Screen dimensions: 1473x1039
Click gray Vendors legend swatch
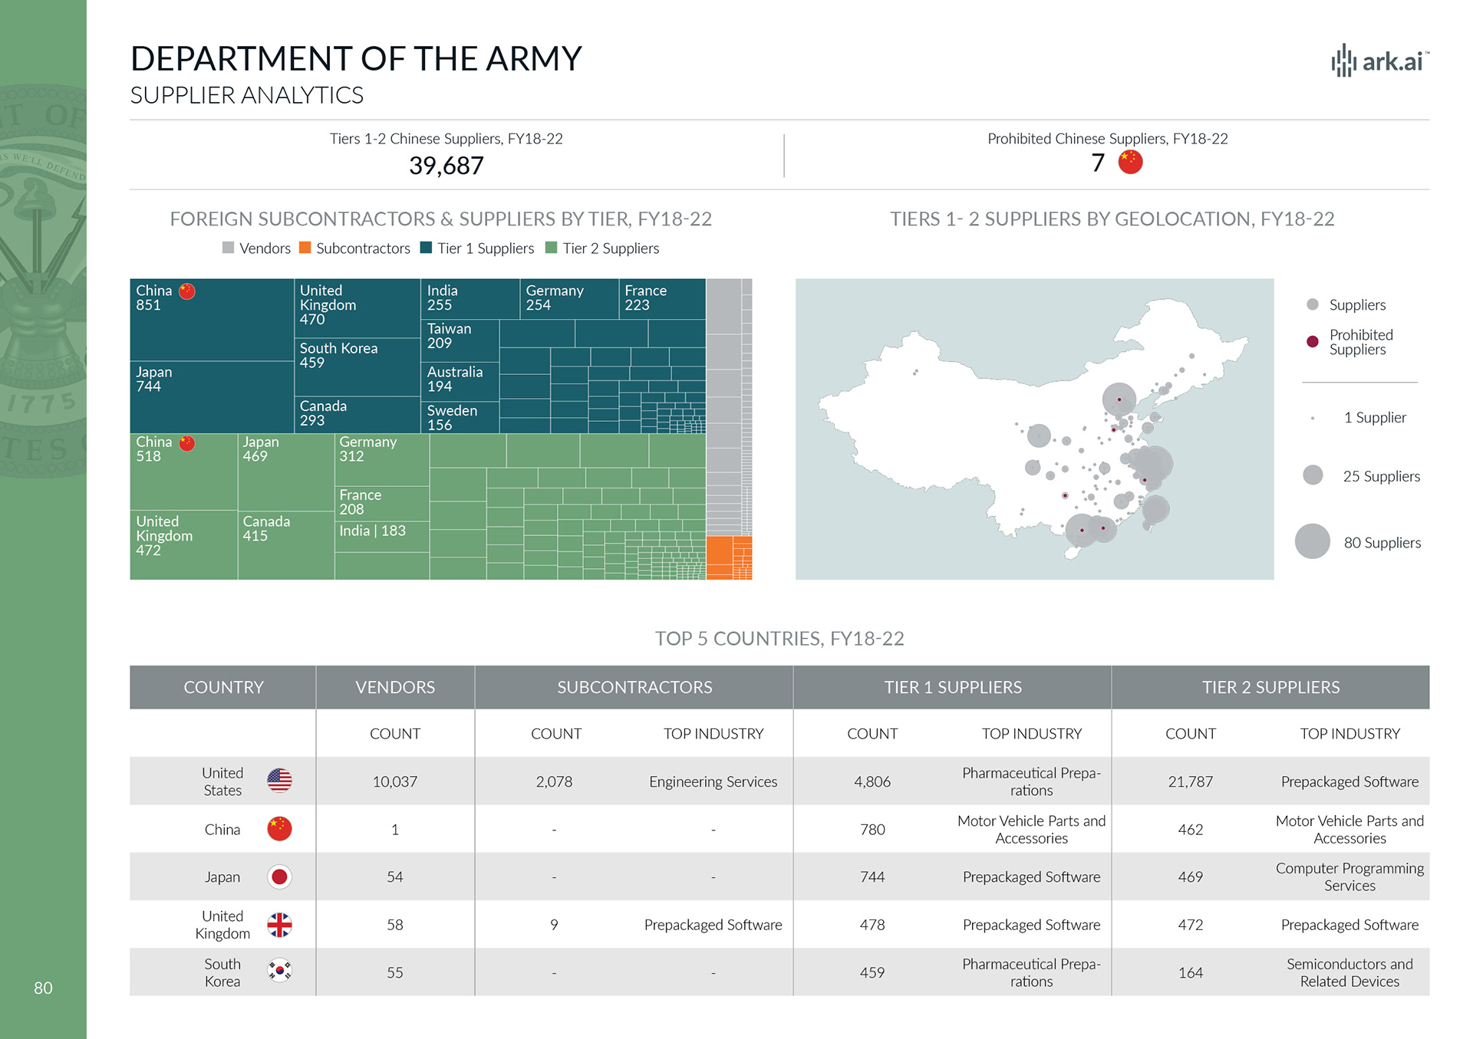click(x=228, y=248)
